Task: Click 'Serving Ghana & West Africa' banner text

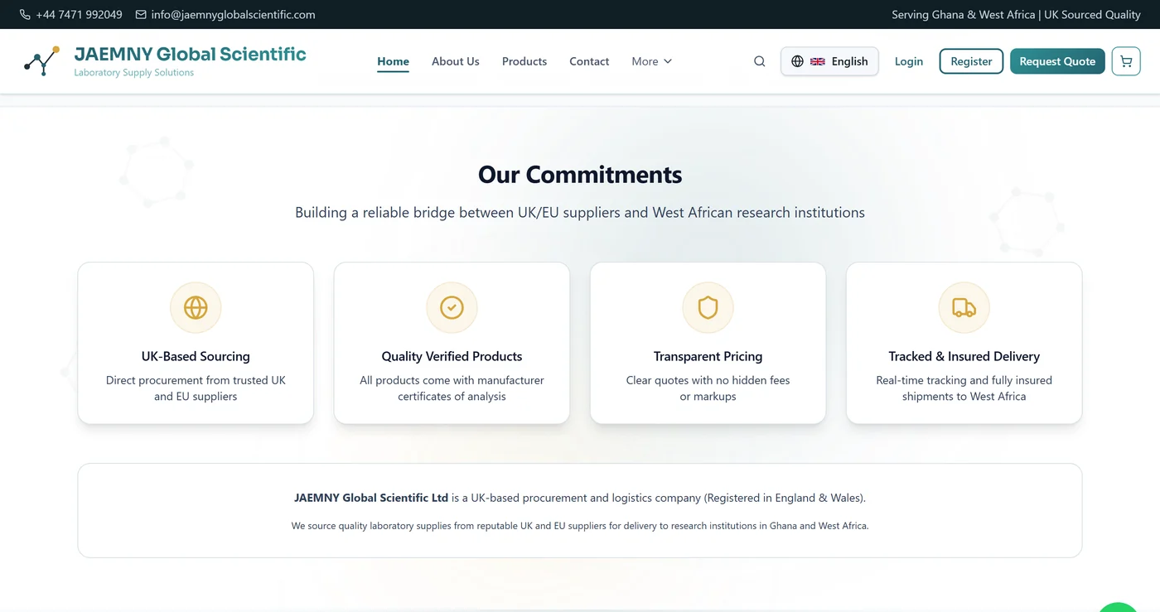Action: (964, 15)
